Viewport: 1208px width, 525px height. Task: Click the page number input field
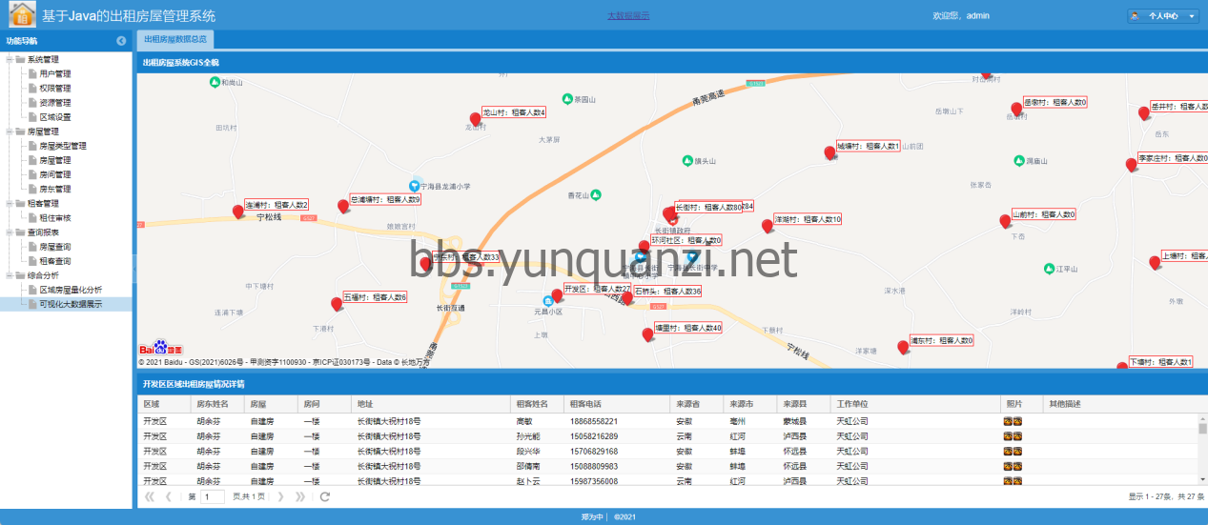(x=213, y=496)
